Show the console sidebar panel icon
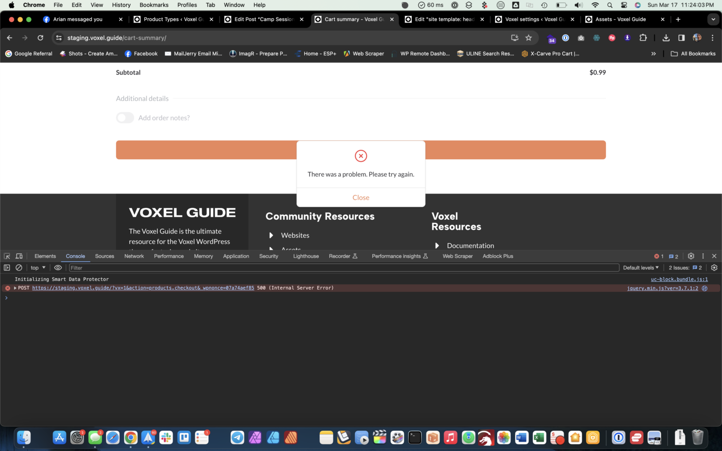 (7, 267)
